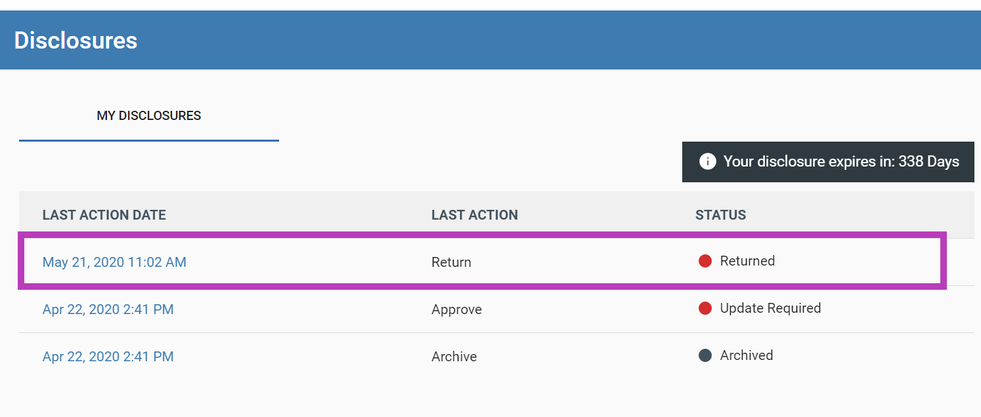
Task: Click the Disclosures page heading
Action: click(x=76, y=41)
